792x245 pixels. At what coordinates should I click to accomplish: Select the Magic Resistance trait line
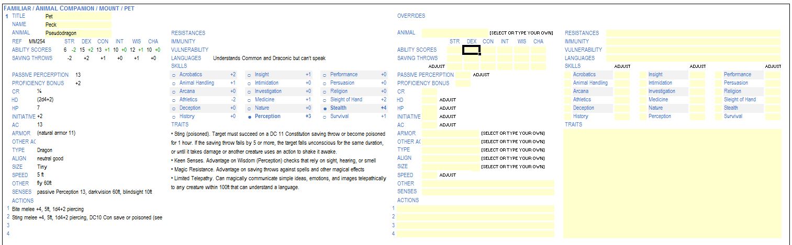coord(267,169)
